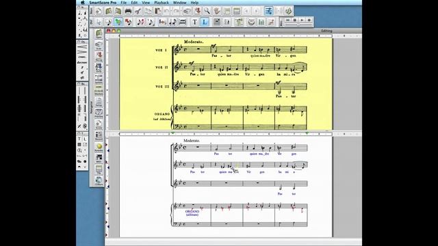
Task: Open the Edit menu
Action: 134,3
